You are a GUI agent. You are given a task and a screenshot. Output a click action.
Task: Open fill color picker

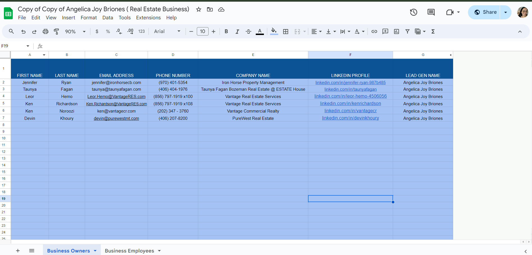274,31
